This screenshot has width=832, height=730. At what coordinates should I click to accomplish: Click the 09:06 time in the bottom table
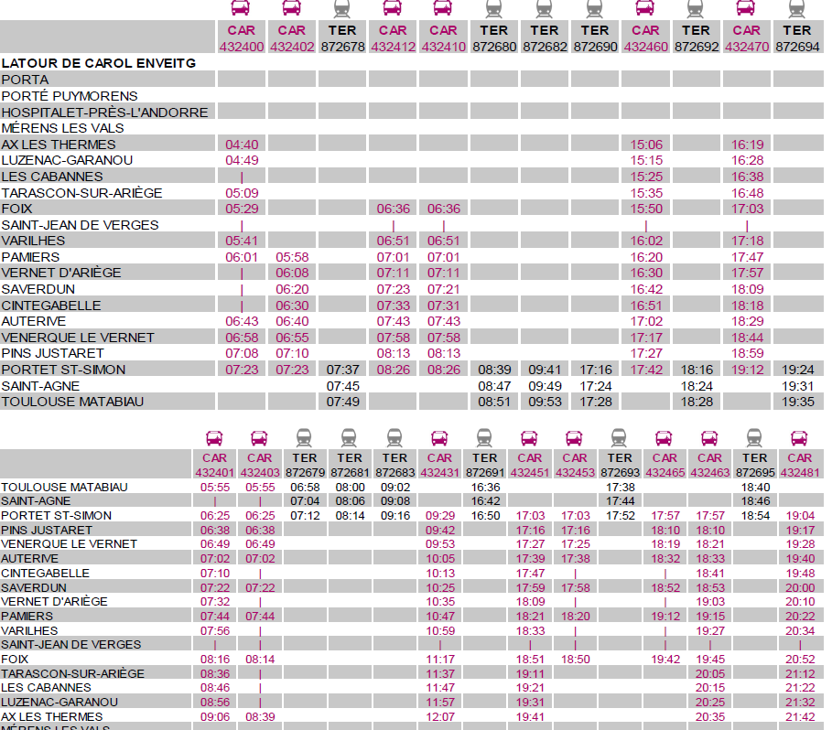point(215,716)
